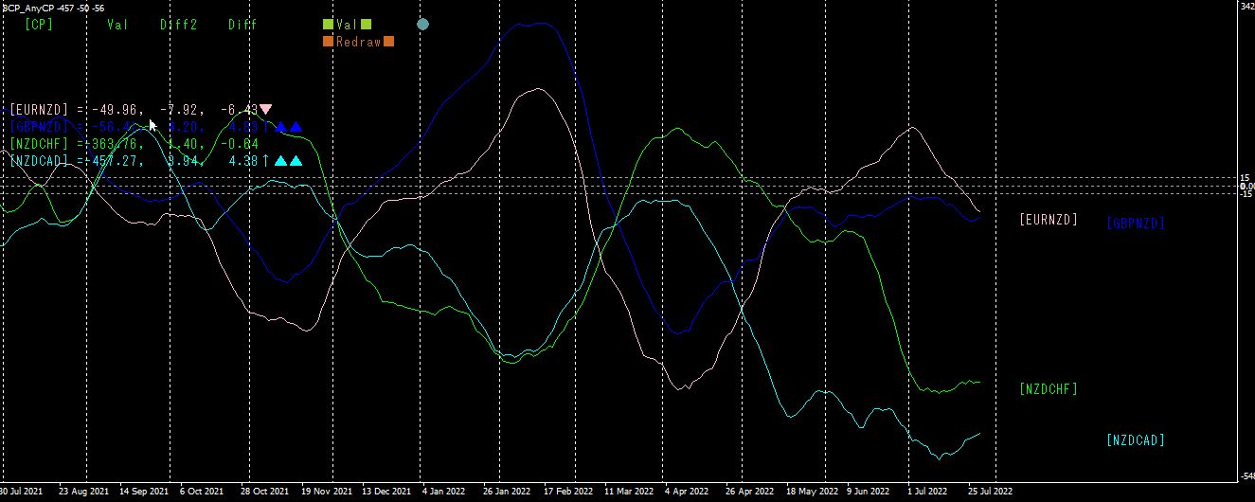This screenshot has height=502, width=1255.
Task: Click the first blue up triangle on the GBPNZD row
Action: (280, 127)
